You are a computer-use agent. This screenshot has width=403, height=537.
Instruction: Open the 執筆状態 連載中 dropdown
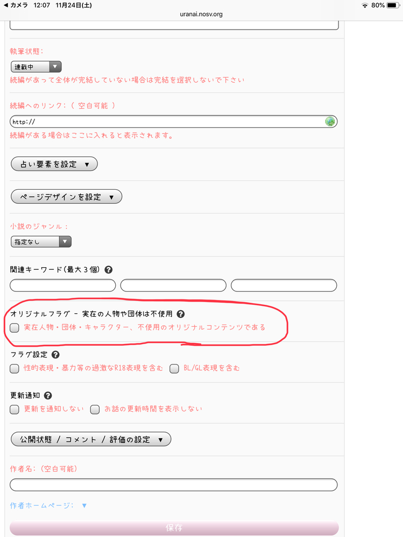tap(36, 67)
